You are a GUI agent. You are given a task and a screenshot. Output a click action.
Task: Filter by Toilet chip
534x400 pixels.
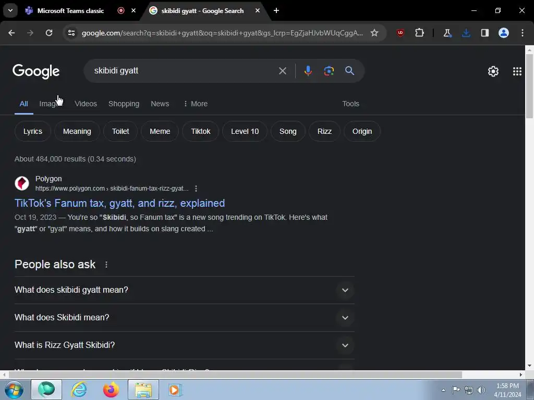click(120, 131)
